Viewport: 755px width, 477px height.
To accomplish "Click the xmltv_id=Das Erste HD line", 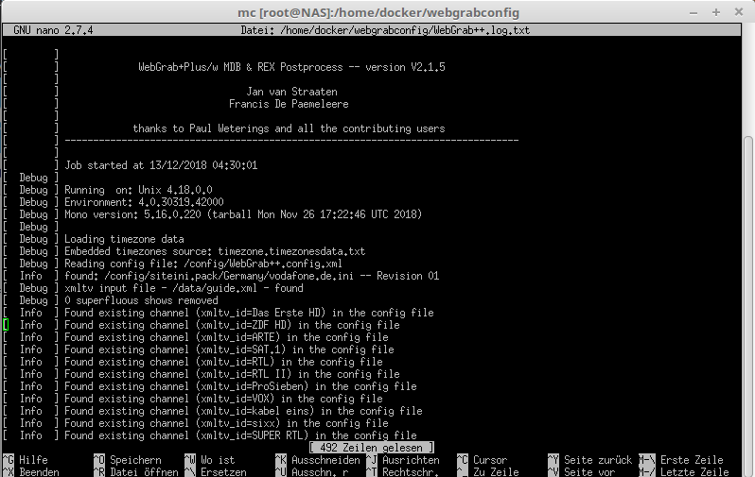I will click(250, 313).
